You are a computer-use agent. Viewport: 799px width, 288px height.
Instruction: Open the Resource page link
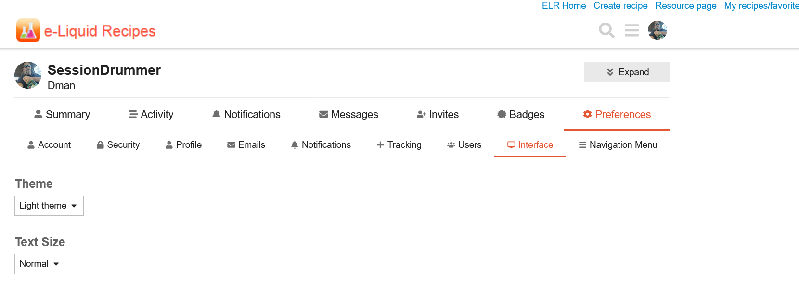(x=685, y=6)
